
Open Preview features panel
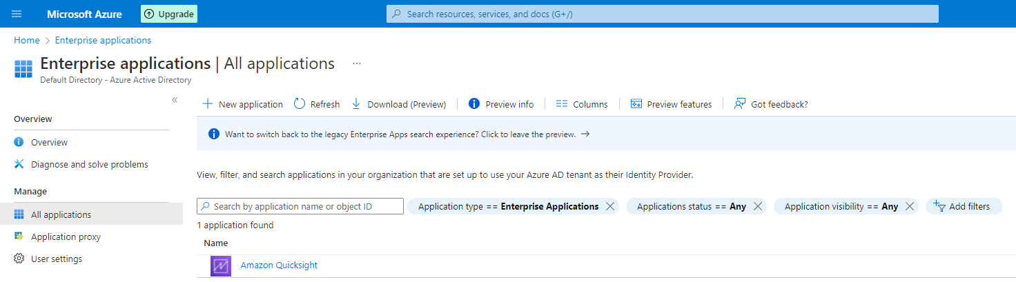coord(671,104)
